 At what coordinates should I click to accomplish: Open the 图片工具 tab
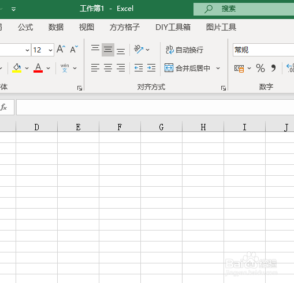tap(221, 27)
